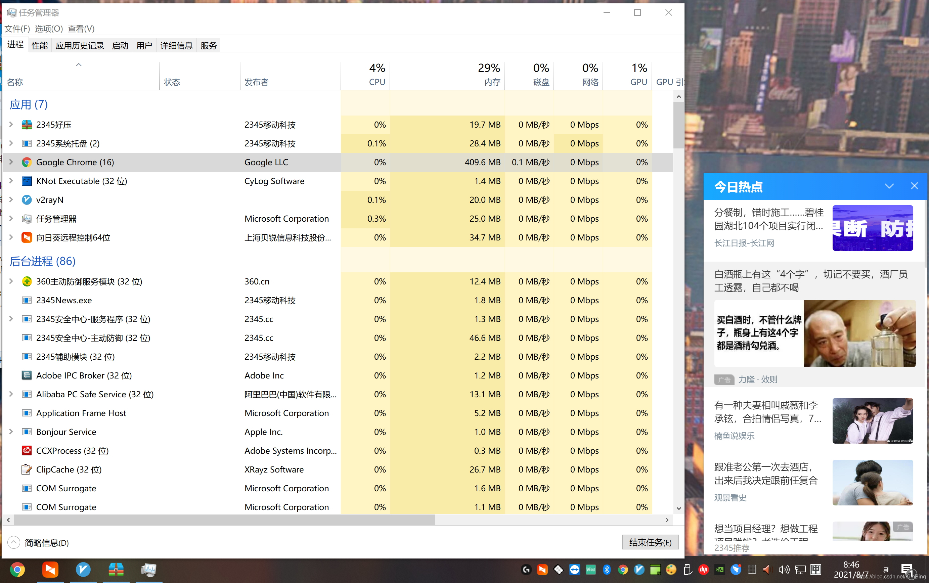This screenshot has width=929, height=583.
Task: Expand the Bonjour Service row
Action: (11, 432)
